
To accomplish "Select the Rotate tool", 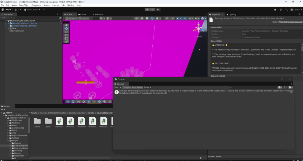I will tap(66, 32).
